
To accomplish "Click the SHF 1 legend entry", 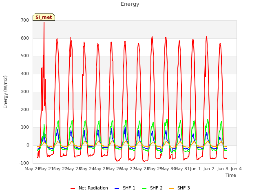I will point(125,188).
